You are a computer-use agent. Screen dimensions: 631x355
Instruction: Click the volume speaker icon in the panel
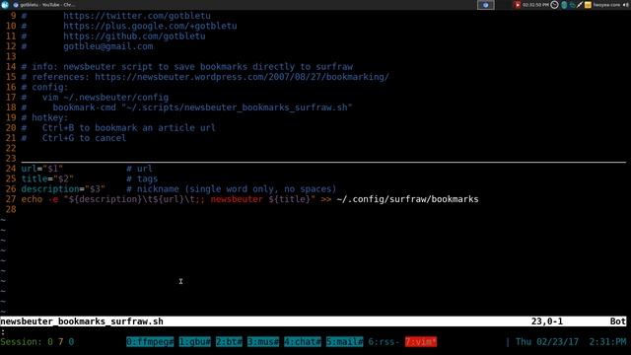pos(625,5)
